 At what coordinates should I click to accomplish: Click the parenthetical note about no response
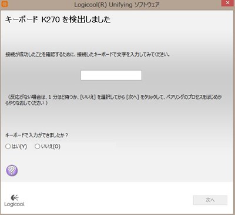113,100
